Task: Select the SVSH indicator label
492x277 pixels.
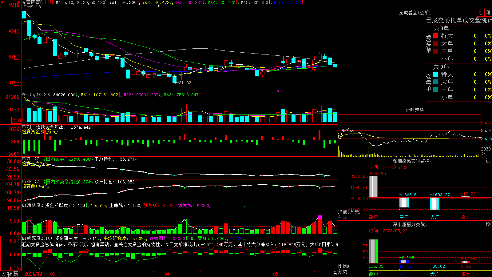Action: pos(26,182)
